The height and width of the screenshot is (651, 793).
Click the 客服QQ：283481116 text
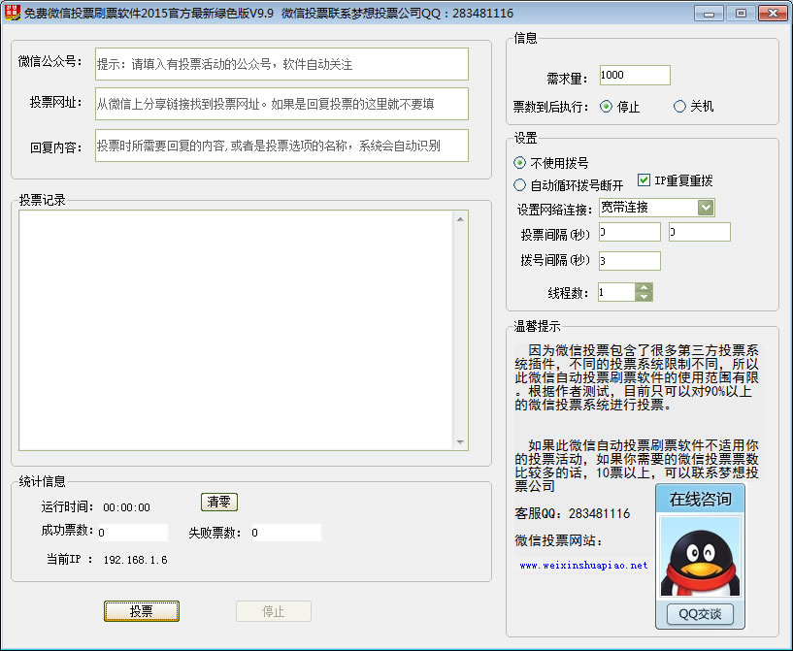pos(573,513)
